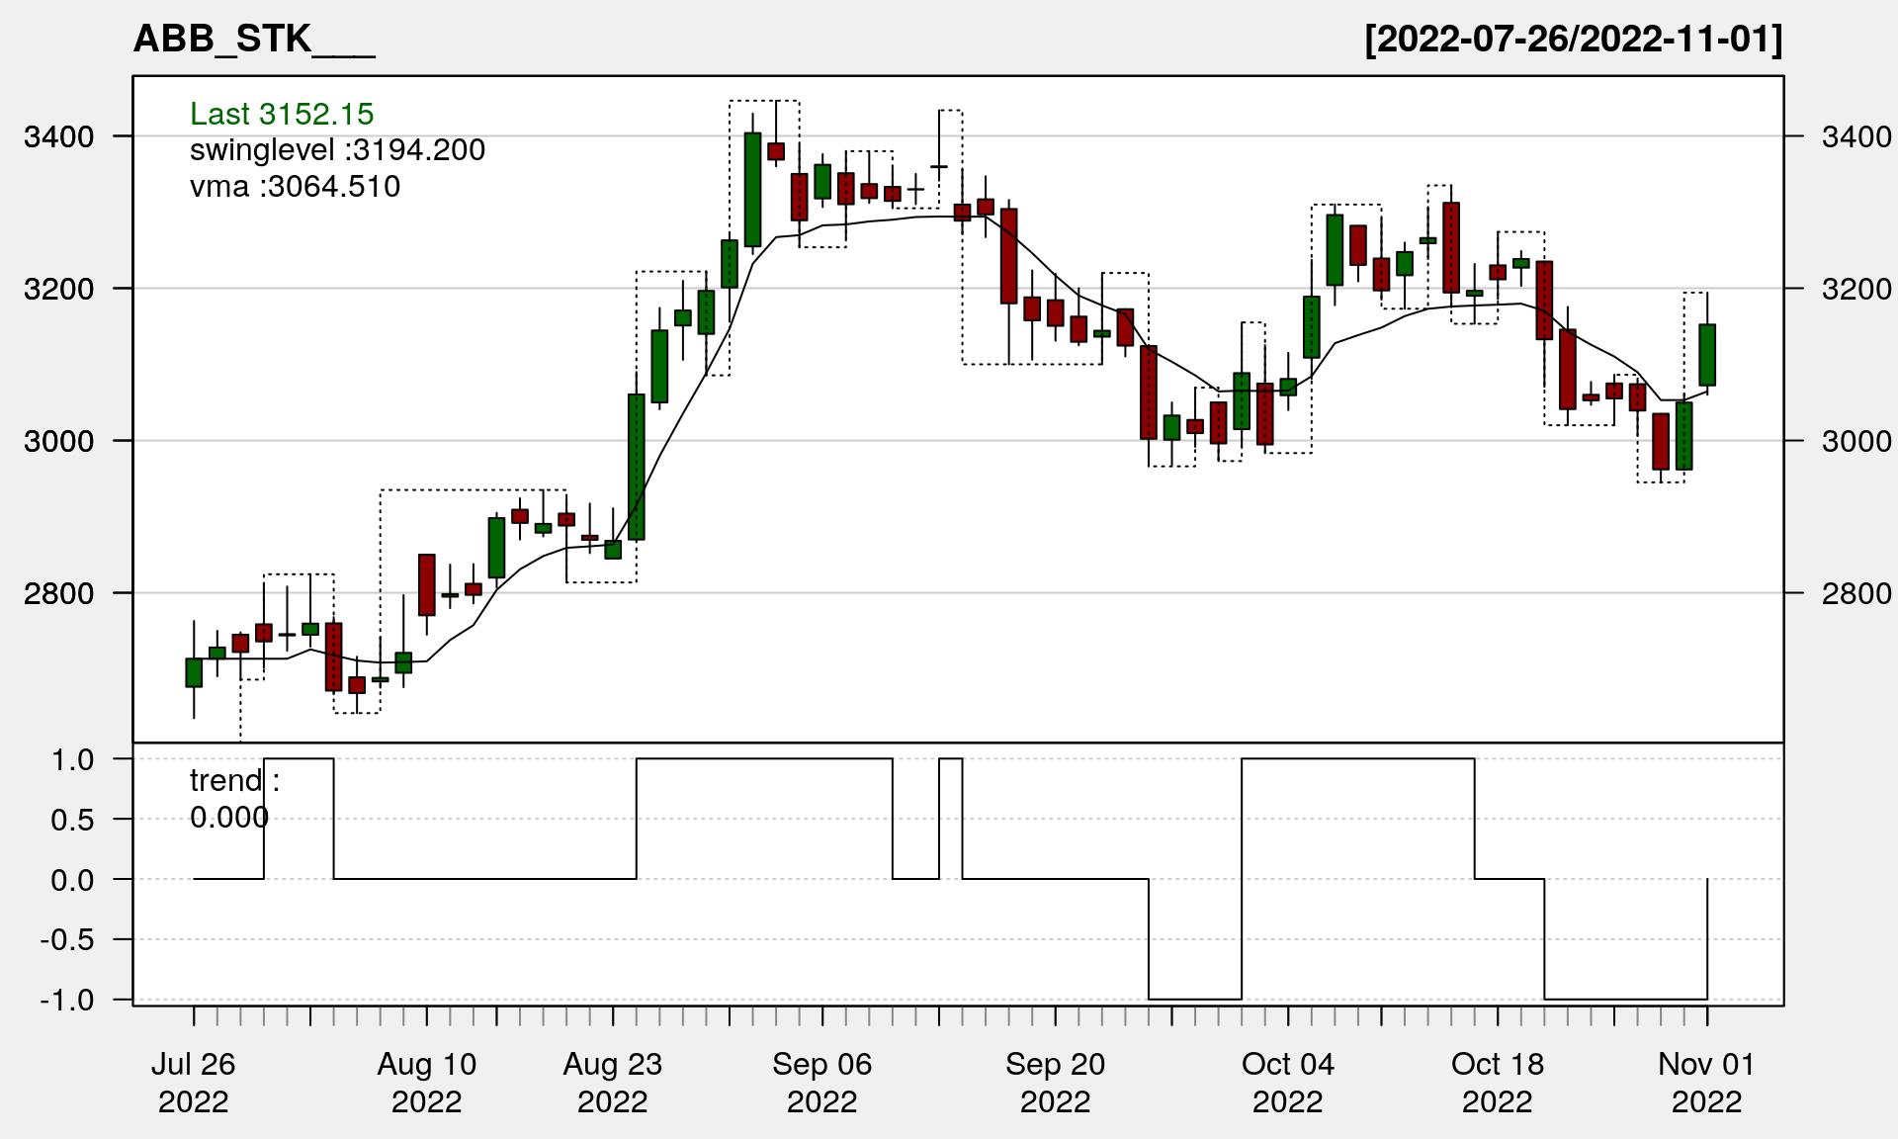
Task: Click the last green candlestick on the chart
Action: tap(1707, 355)
